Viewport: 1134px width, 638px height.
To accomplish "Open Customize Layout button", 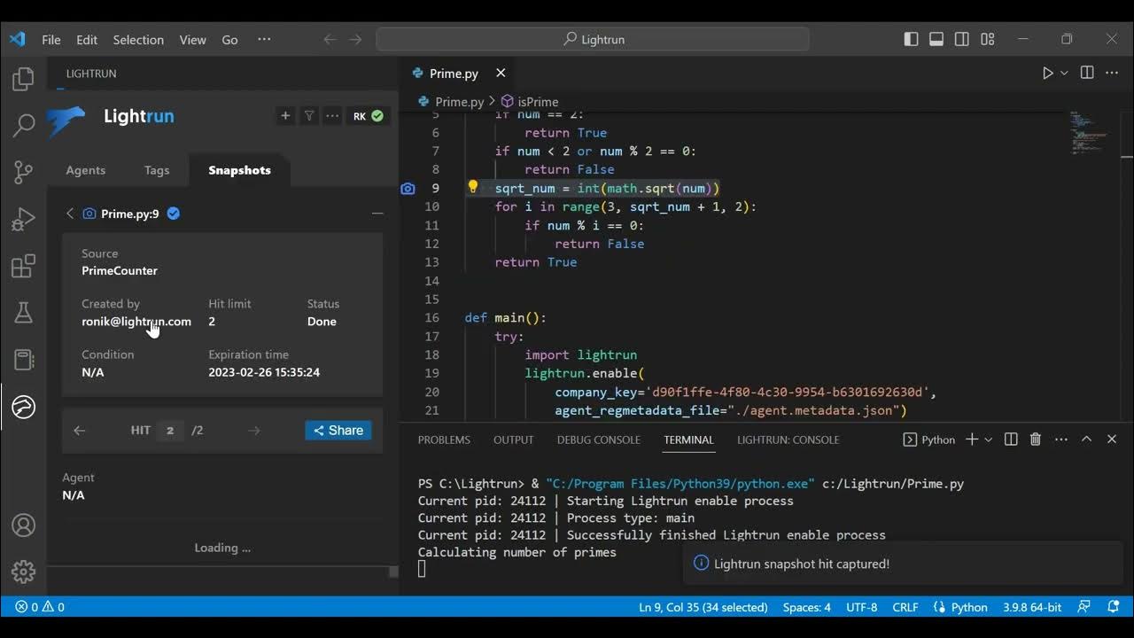I will click(988, 39).
